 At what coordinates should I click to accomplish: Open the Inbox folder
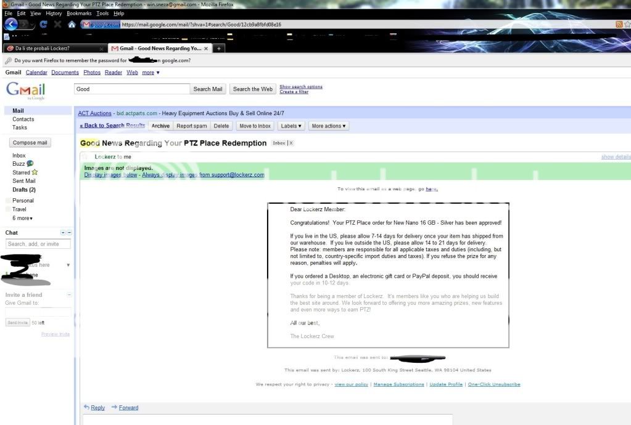[19, 155]
